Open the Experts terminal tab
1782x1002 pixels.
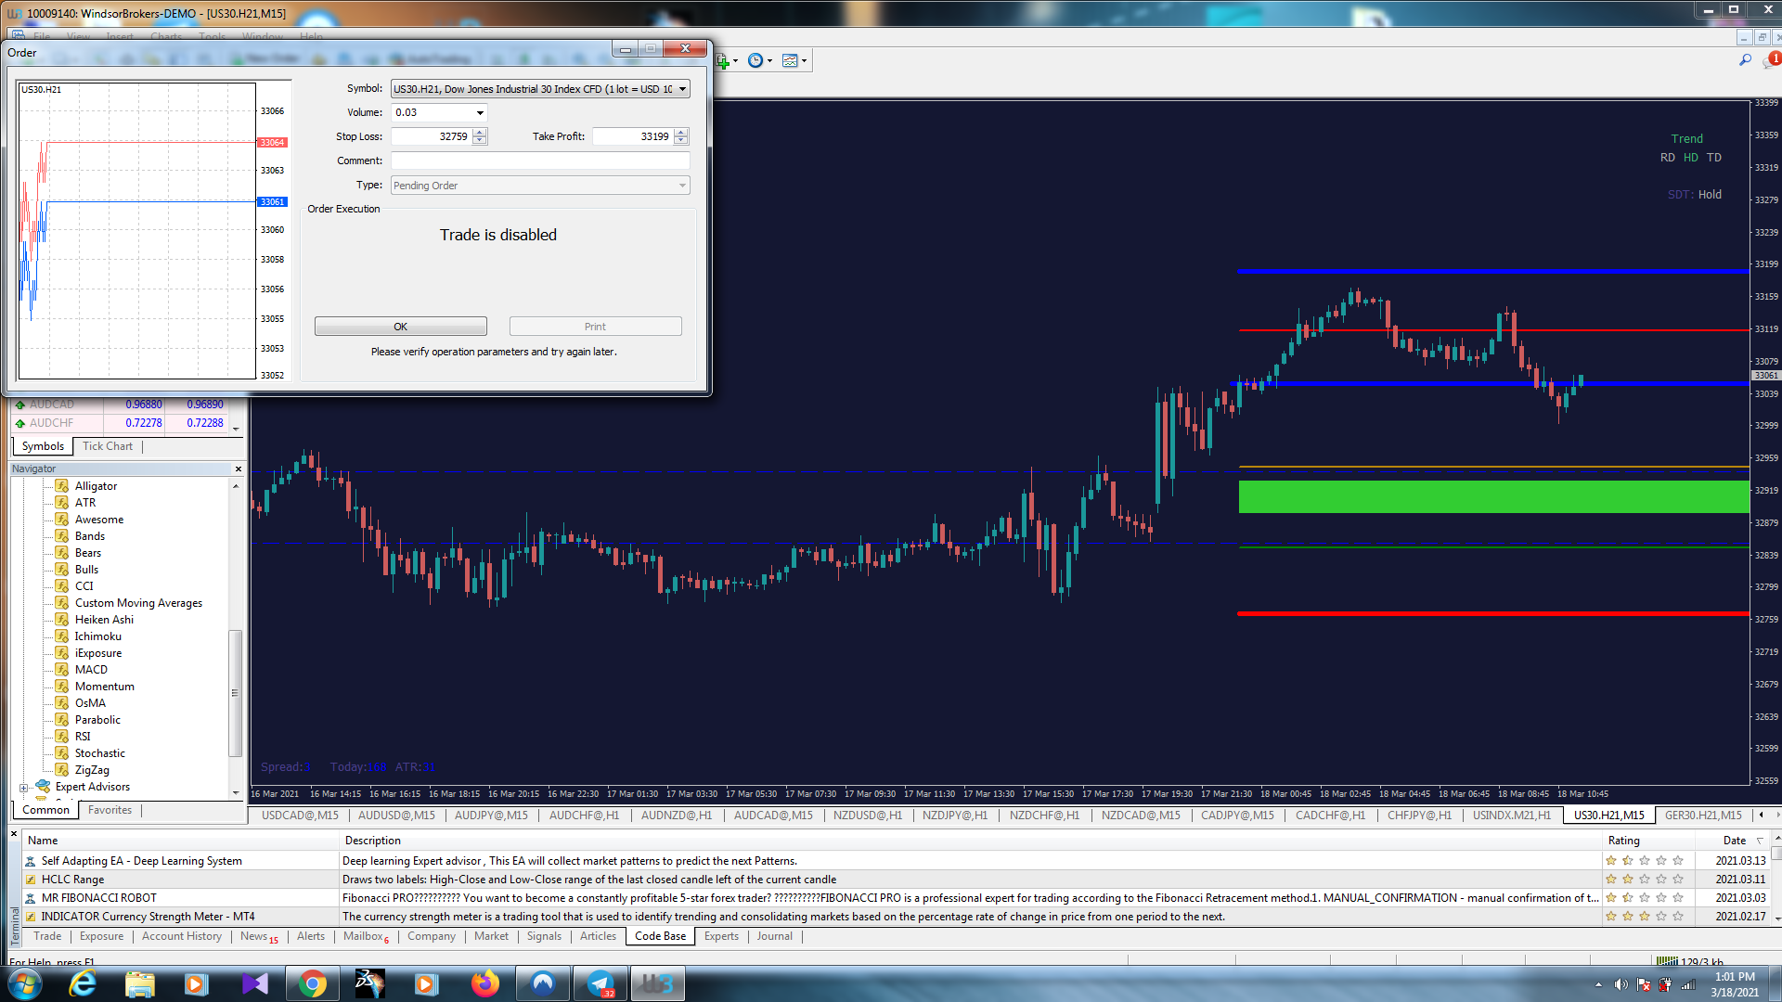(721, 936)
